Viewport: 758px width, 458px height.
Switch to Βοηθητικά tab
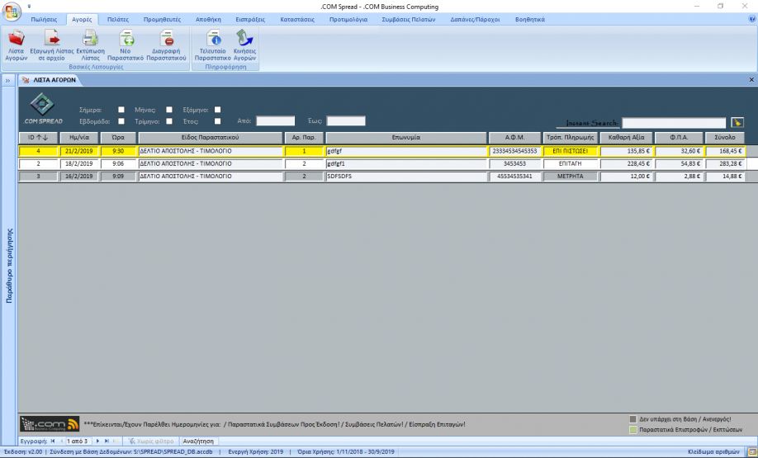click(x=530, y=19)
